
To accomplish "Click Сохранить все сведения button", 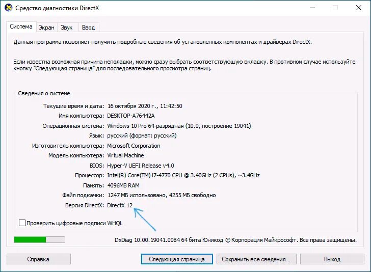I will [x=256, y=259].
